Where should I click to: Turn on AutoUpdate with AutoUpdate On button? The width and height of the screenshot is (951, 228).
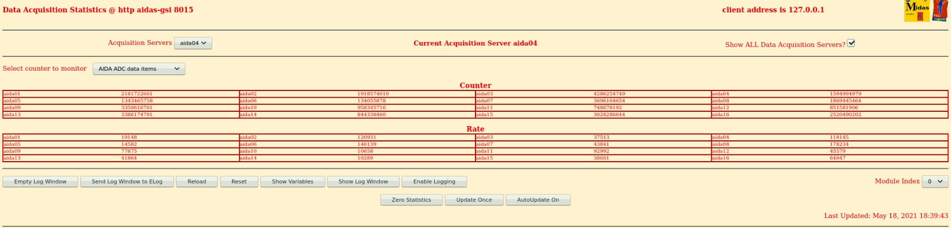tap(538, 200)
